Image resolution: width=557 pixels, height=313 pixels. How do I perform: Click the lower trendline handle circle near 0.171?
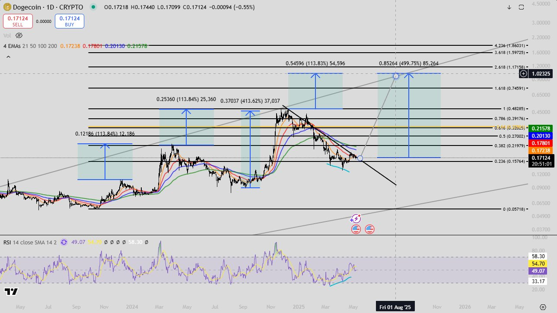360,158
